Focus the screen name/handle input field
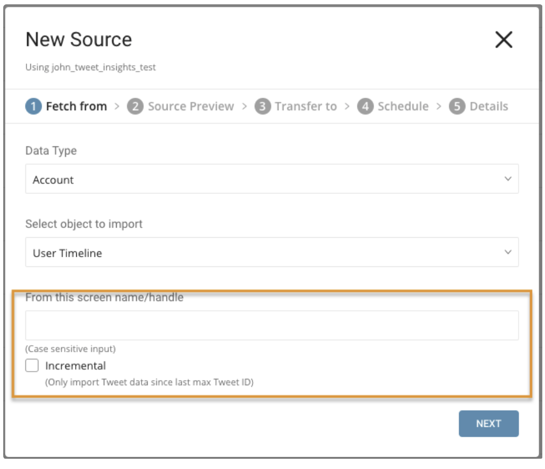This screenshot has height=469, width=545. tap(271, 325)
